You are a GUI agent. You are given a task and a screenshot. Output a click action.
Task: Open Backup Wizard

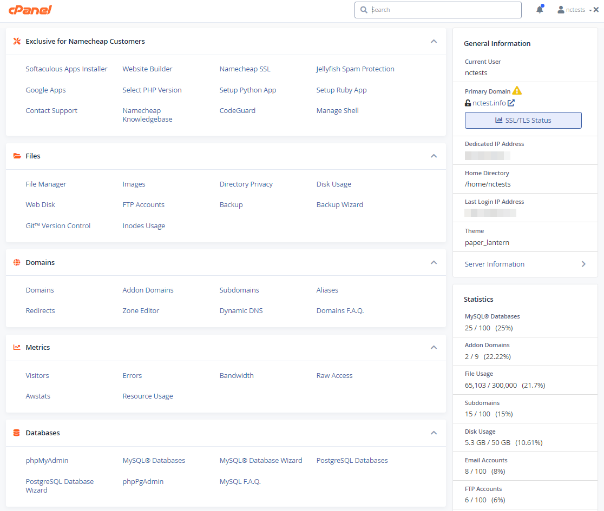tap(340, 205)
